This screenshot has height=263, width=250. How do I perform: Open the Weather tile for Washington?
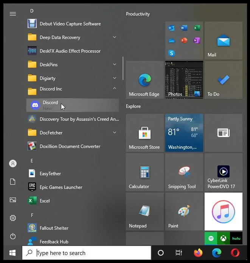coord(184,133)
